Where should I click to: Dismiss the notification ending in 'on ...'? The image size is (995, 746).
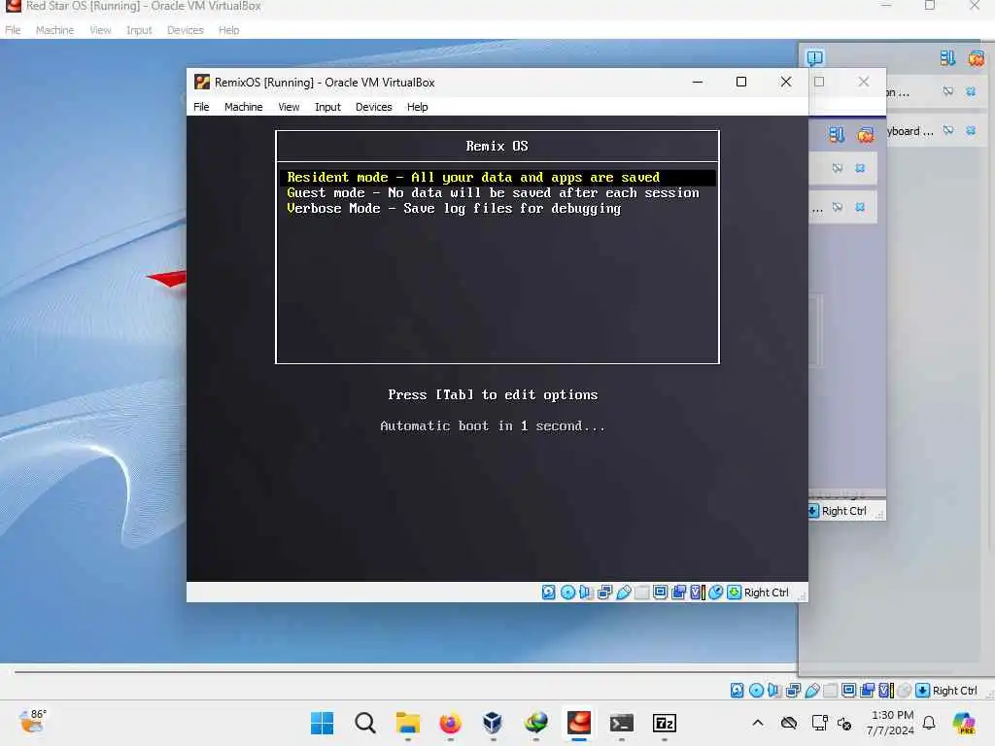(971, 92)
